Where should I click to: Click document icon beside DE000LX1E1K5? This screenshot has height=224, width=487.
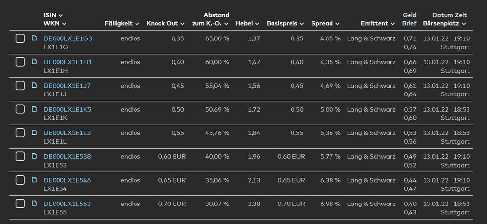pos(34,109)
